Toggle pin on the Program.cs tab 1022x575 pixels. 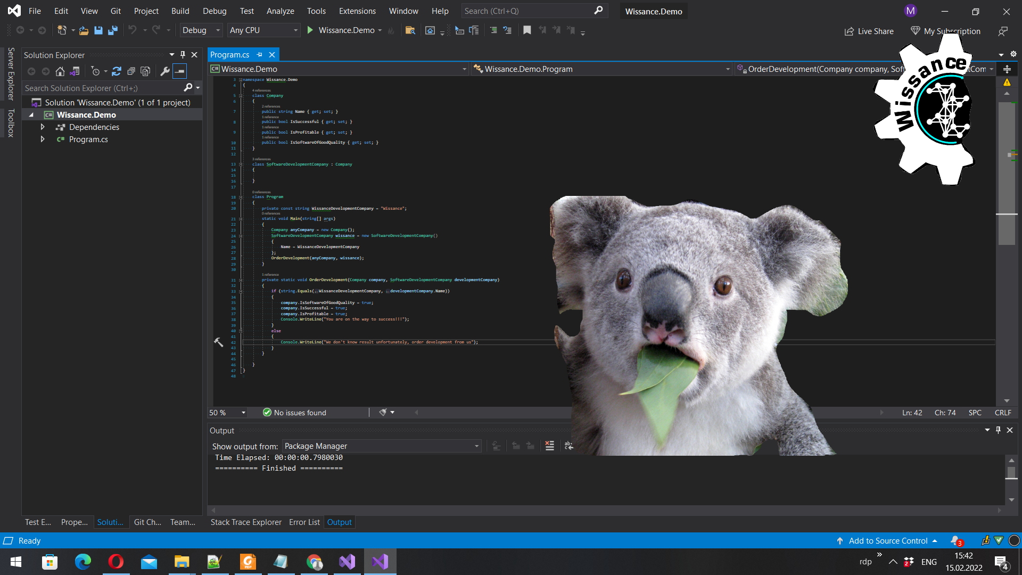tap(260, 55)
